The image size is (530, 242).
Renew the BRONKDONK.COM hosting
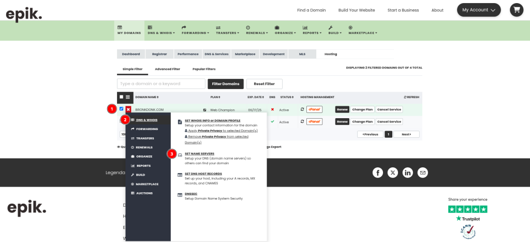point(343,109)
